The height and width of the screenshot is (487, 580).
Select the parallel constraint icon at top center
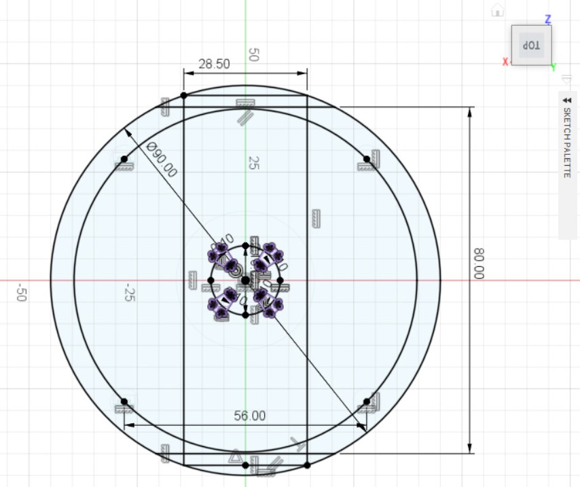pos(245,118)
